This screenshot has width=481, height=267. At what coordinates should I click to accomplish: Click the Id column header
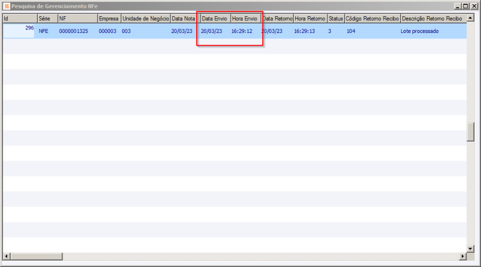click(20, 19)
